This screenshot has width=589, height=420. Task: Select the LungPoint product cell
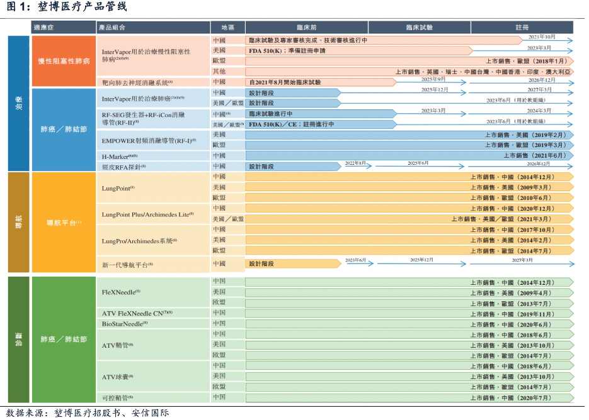point(153,188)
